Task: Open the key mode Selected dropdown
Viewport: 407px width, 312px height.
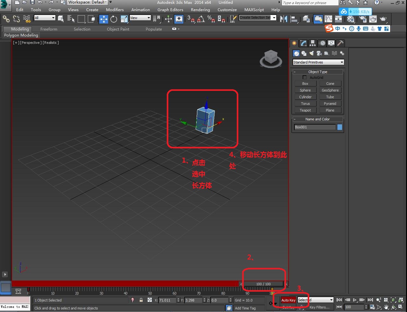Action: pyautogui.click(x=315, y=300)
